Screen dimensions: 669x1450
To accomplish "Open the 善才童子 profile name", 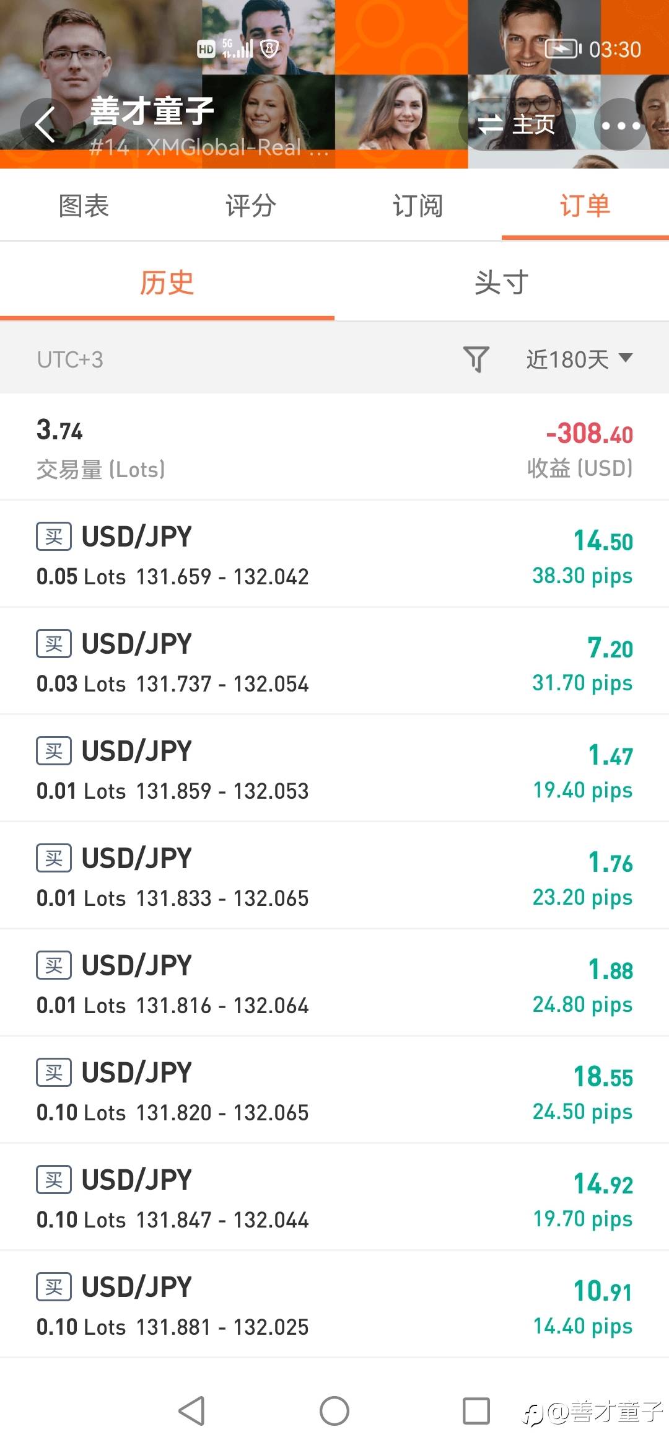I will (152, 112).
